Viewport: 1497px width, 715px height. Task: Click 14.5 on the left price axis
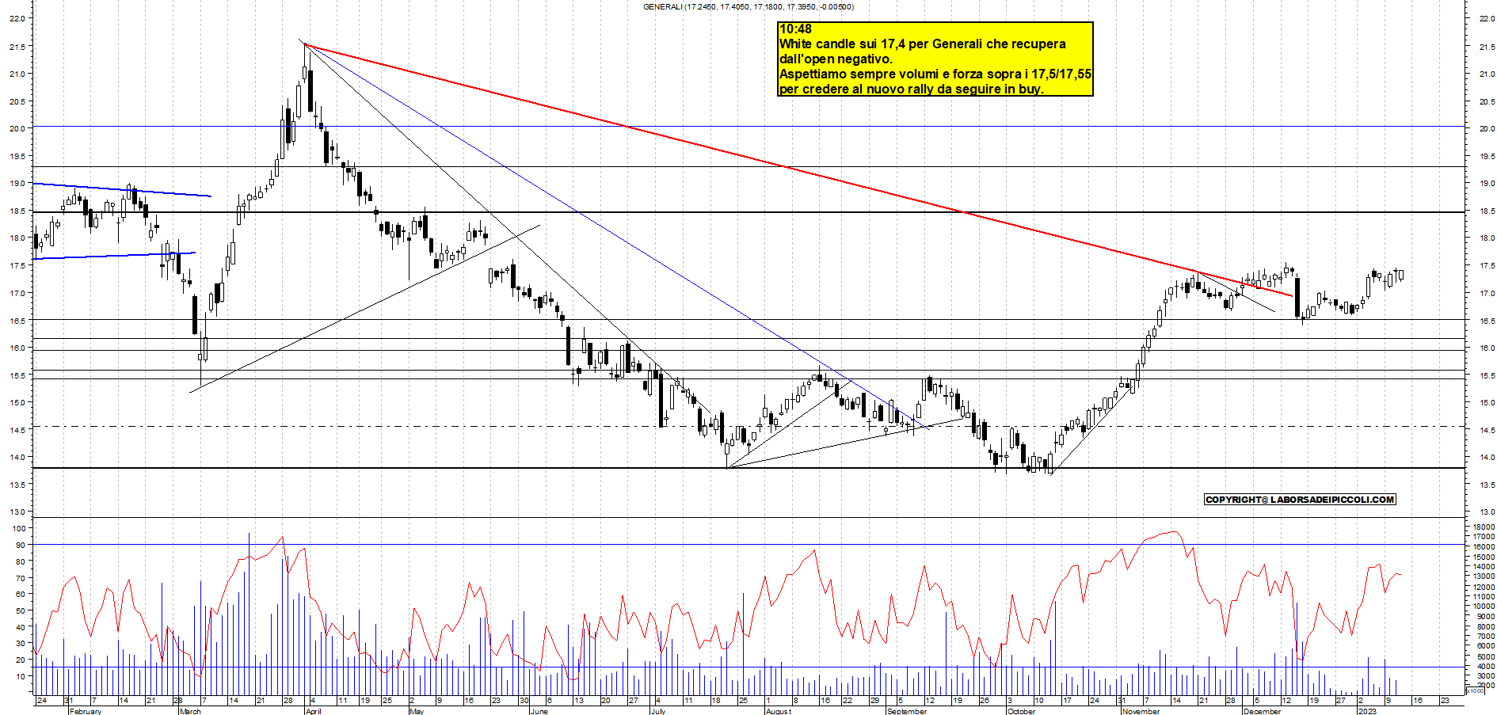coord(16,430)
